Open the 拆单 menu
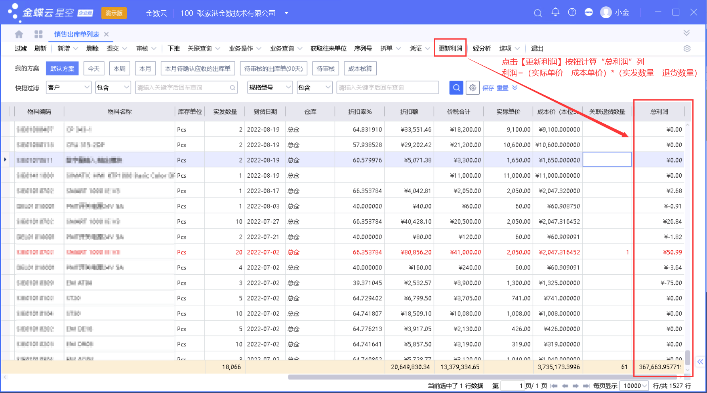The image size is (707, 393). click(390, 48)
